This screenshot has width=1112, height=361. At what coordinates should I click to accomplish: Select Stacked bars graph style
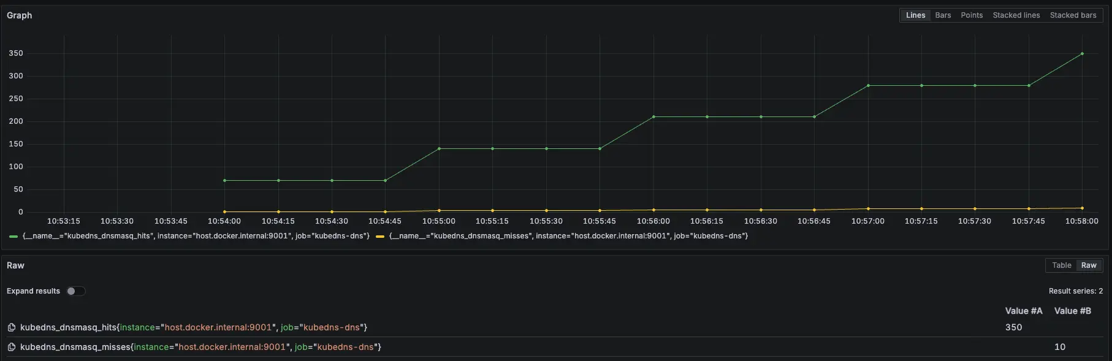[1073, 15]
